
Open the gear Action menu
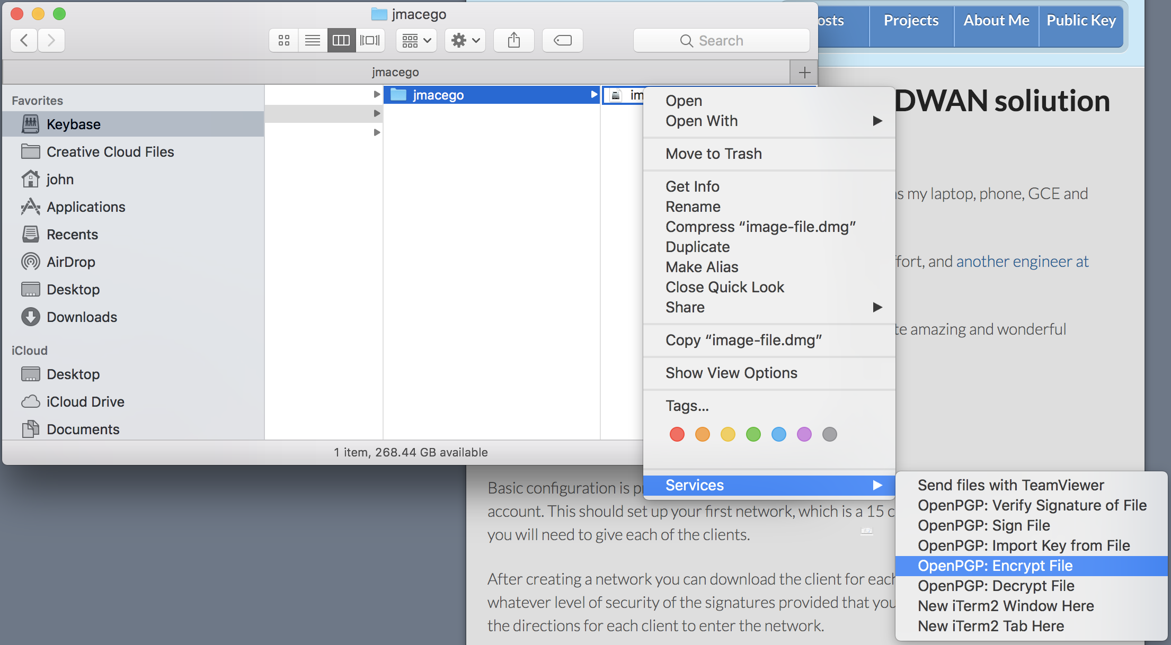(465, 40)
